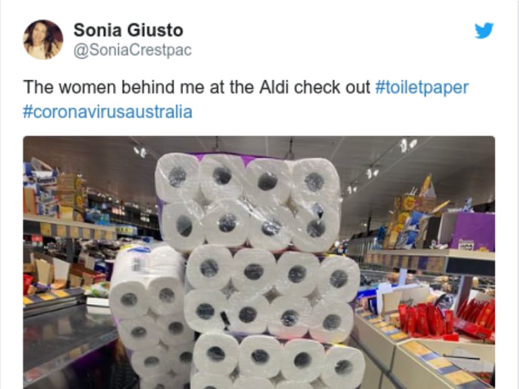Open the @SoniaCrestpac handle link
Image resolution: width=519 pixels, height=389 pixels.
(133, 50)
